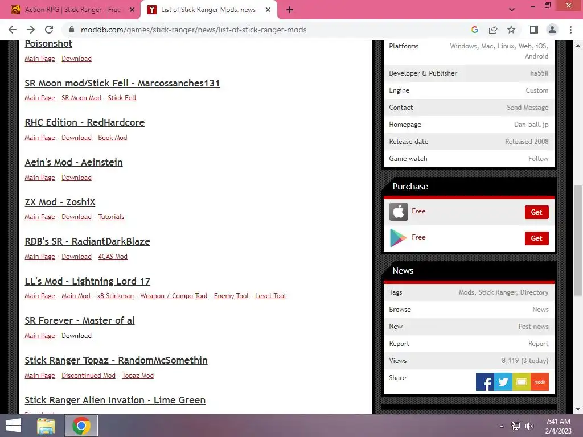Download SR Forever mod

(x=77, y=336)
